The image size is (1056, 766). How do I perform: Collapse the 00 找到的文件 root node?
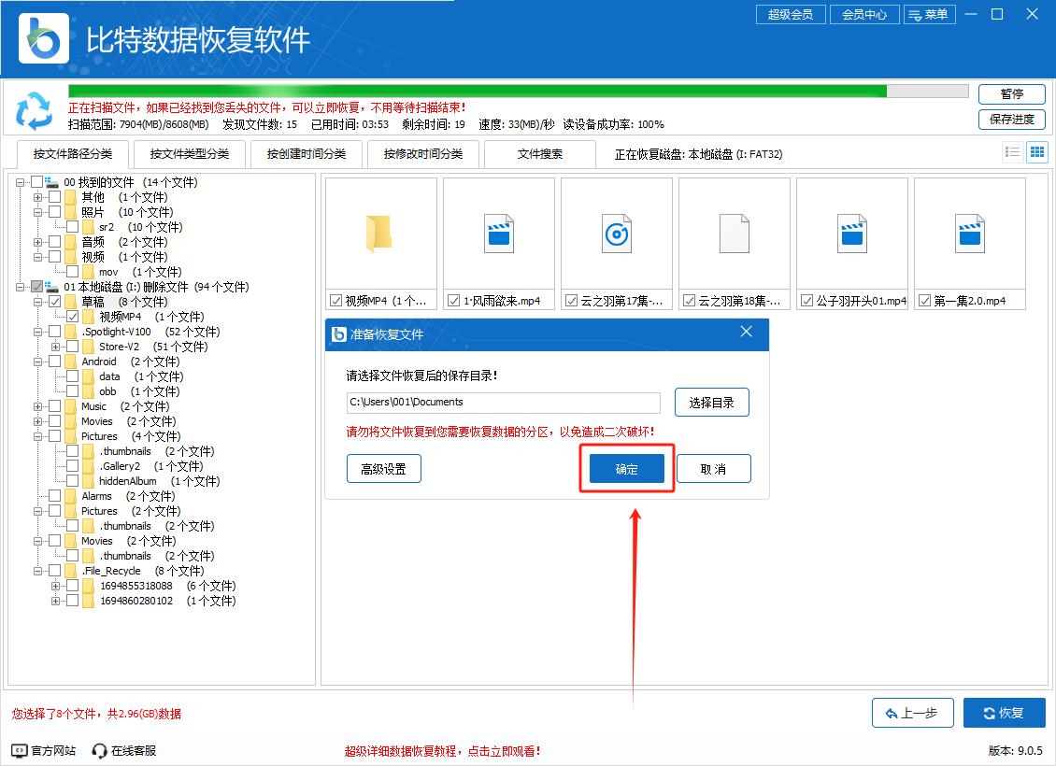[21, 182]
